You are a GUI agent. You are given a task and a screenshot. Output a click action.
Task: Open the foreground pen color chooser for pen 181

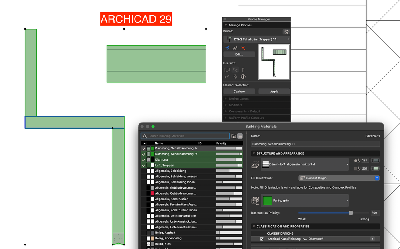coord(375,160)
